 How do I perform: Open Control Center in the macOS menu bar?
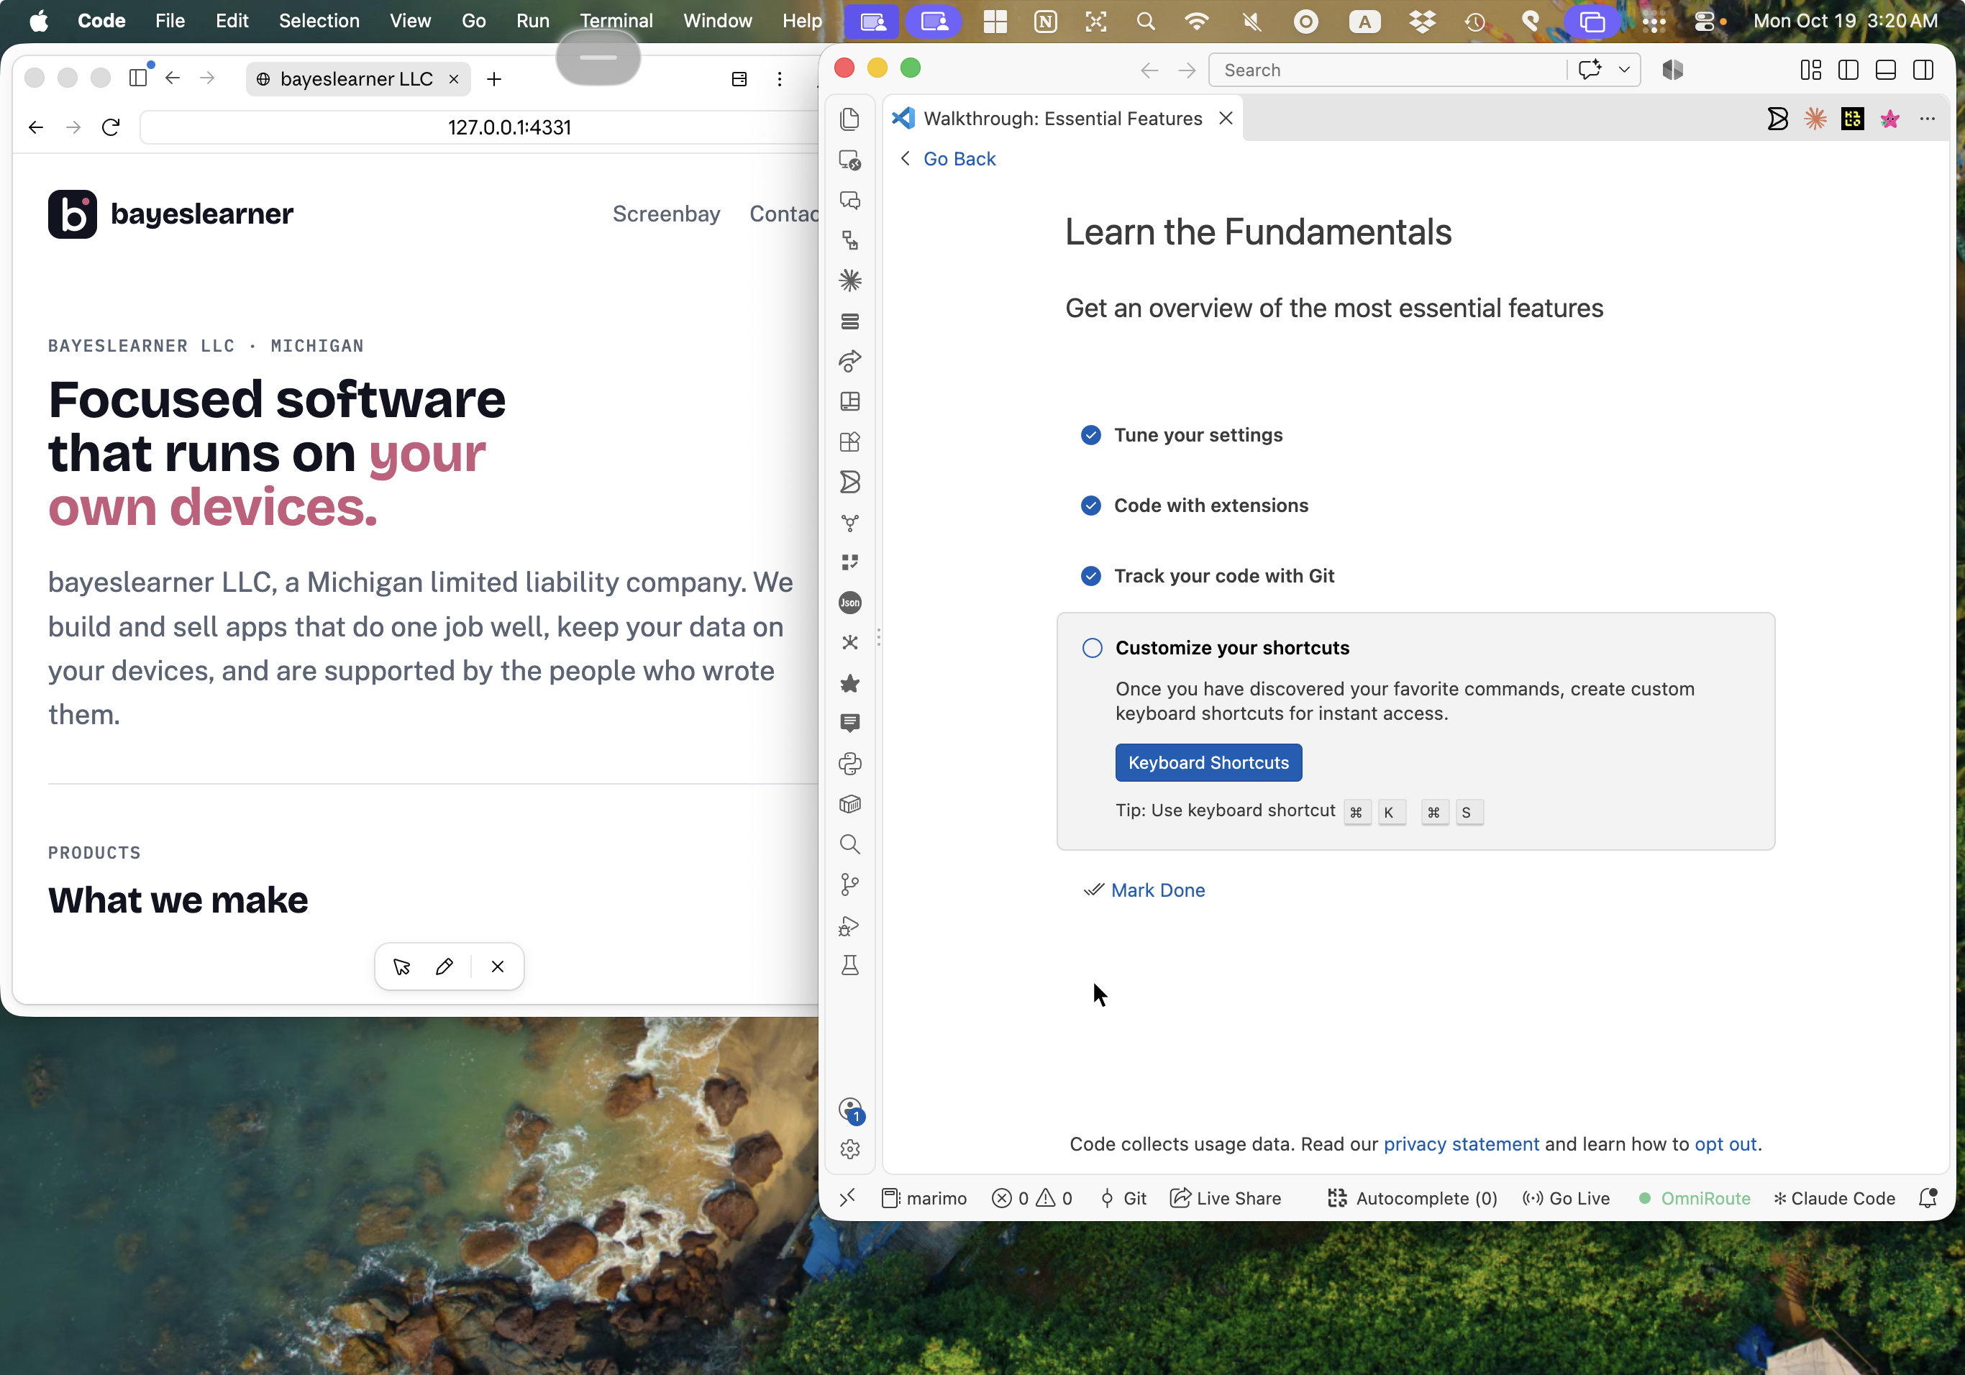1705,21
